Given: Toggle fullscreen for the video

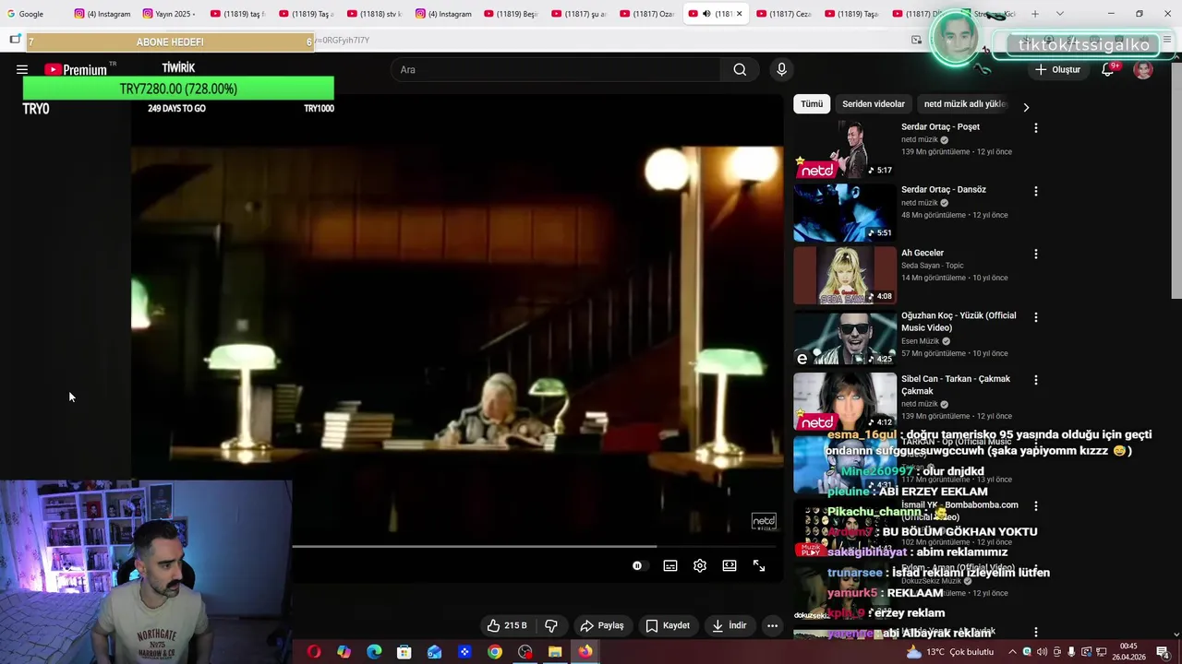Looking at the screenshot, I should 759,565.
